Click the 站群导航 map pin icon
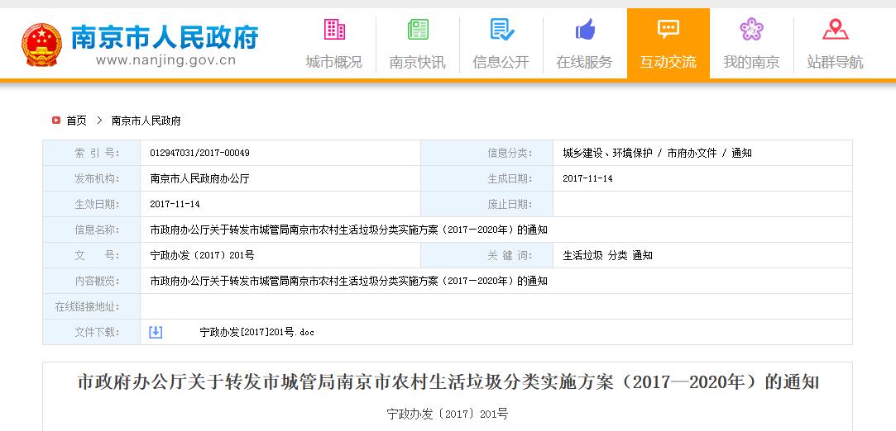 835,30
